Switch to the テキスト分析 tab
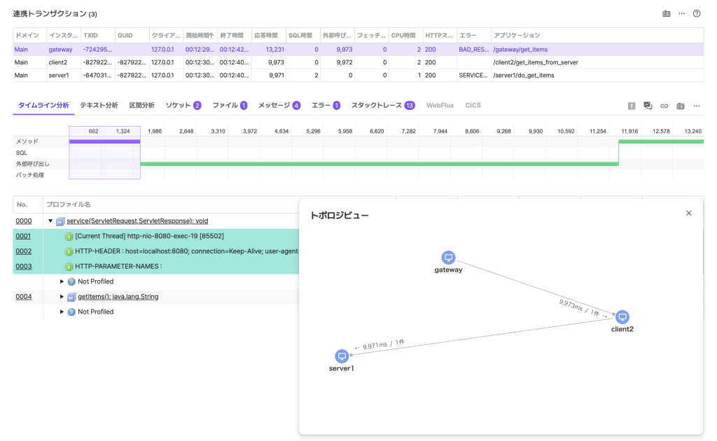The width and height of the screenshot is (717, 441). click(99, 105)
